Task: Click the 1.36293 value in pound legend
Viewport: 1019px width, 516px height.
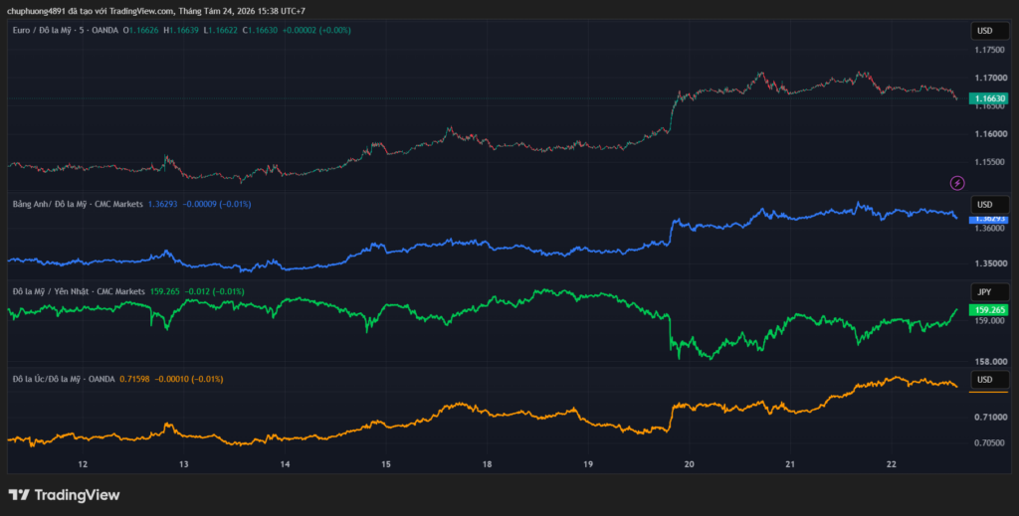Action: (x=162, y=204)
